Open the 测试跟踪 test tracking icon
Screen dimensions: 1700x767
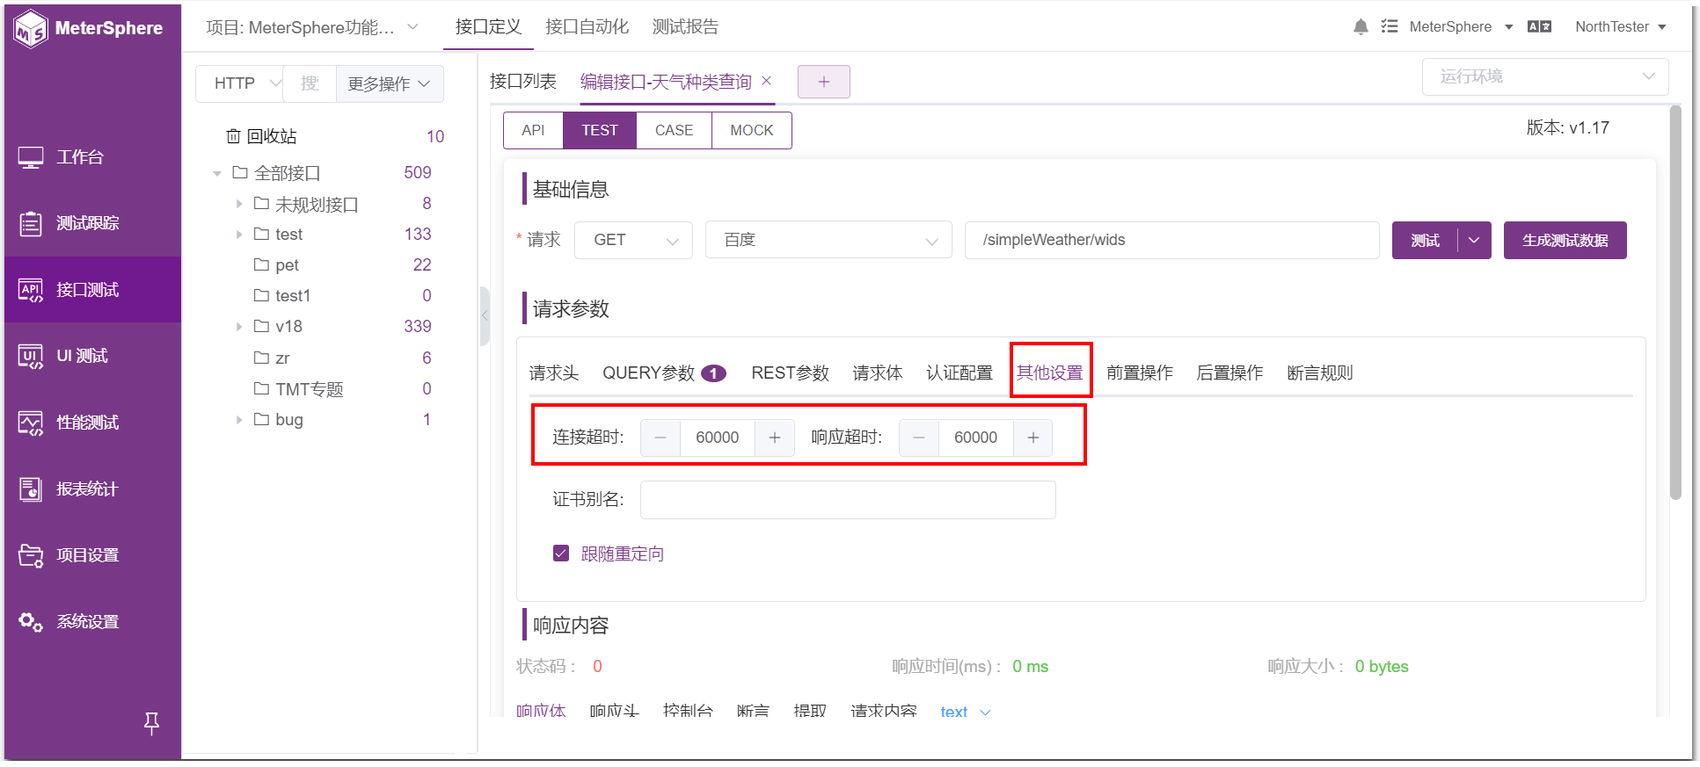pos(31,223)
